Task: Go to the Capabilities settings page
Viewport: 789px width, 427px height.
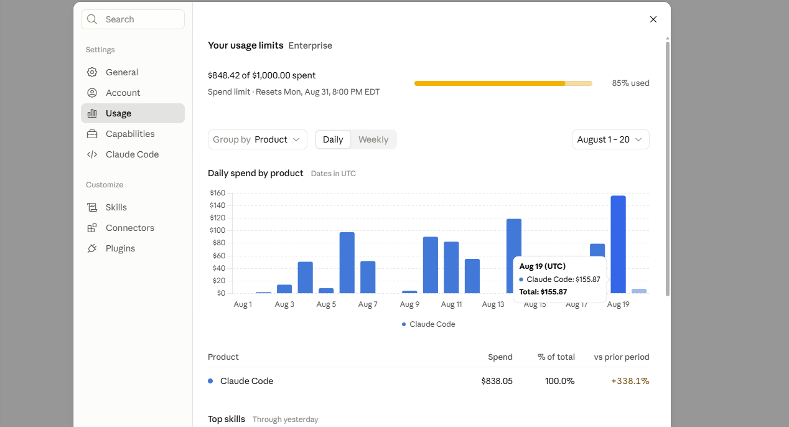Action: click(x=133, y=134)
